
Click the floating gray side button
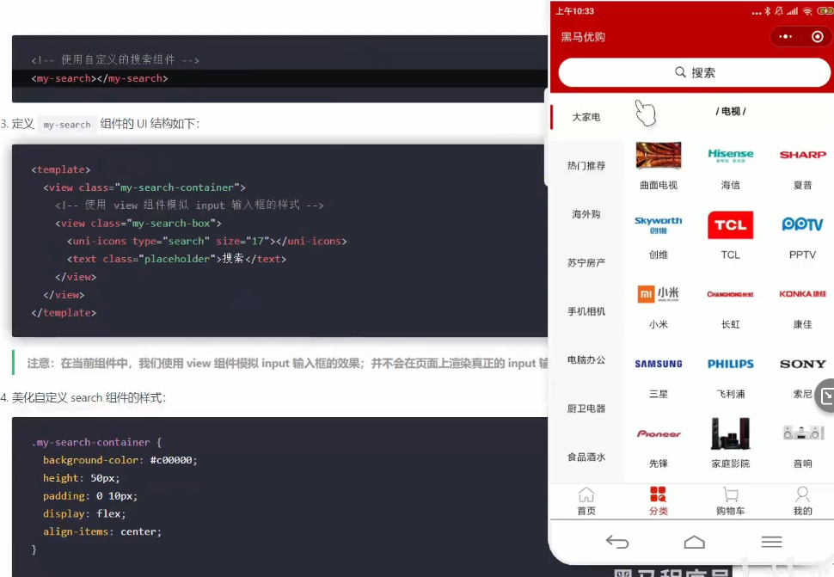point(825,395)
